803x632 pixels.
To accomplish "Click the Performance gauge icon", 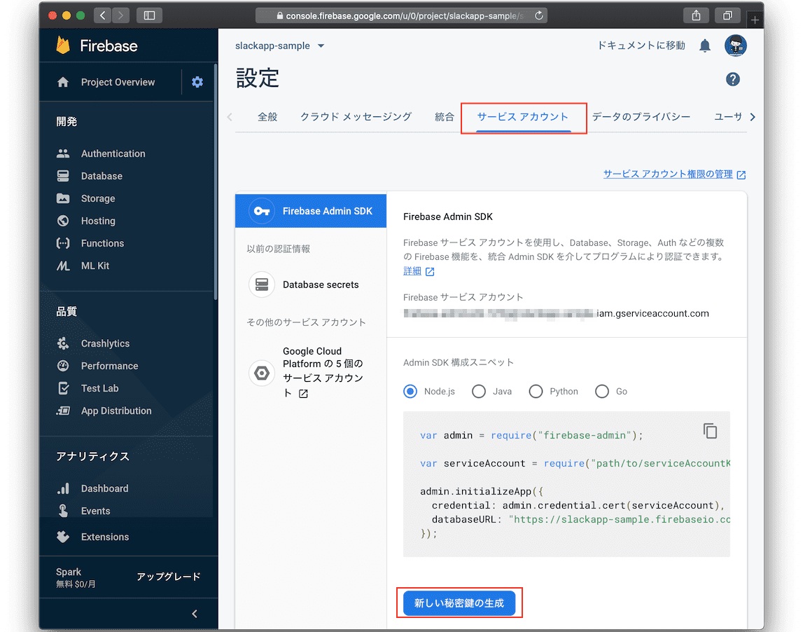I will (x=63, y=366).
